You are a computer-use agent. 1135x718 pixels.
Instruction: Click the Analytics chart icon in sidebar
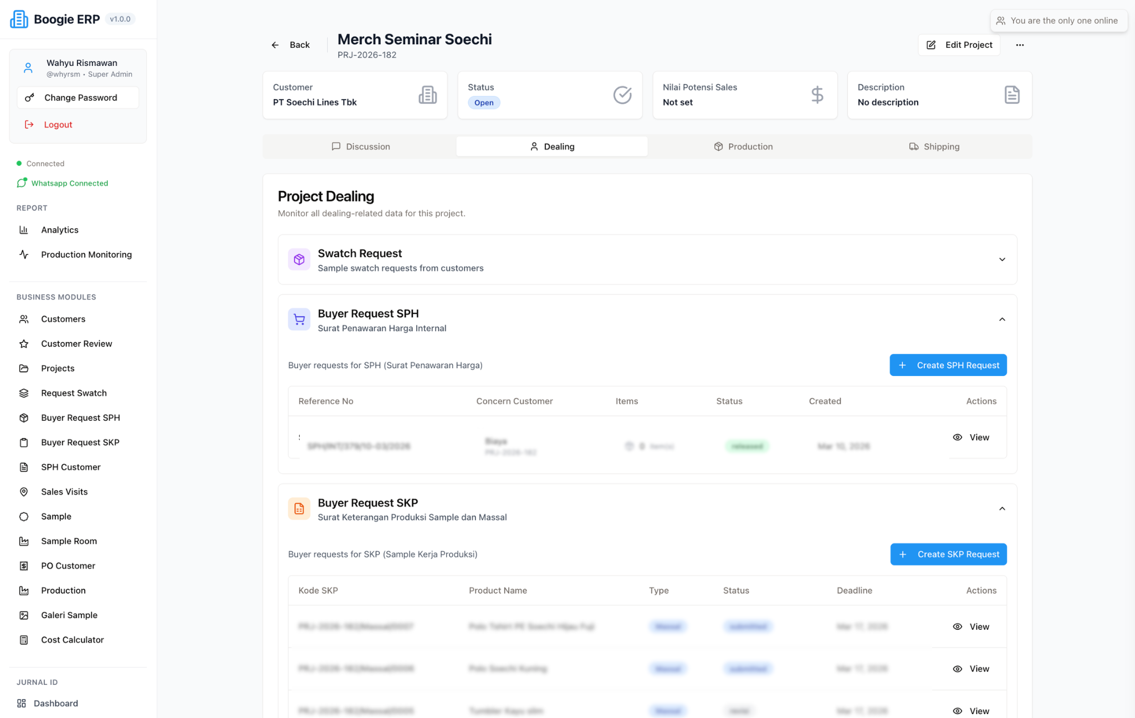point(24,230)
